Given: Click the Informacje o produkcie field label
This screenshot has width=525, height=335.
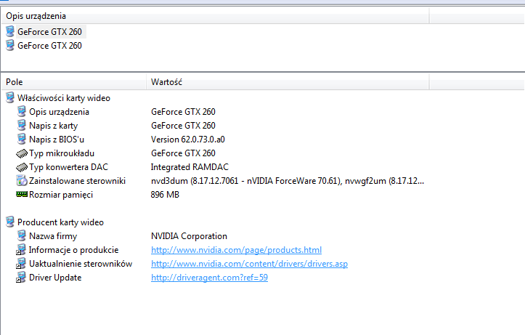Looking at the screenshot, I should (x=73, y=250).
